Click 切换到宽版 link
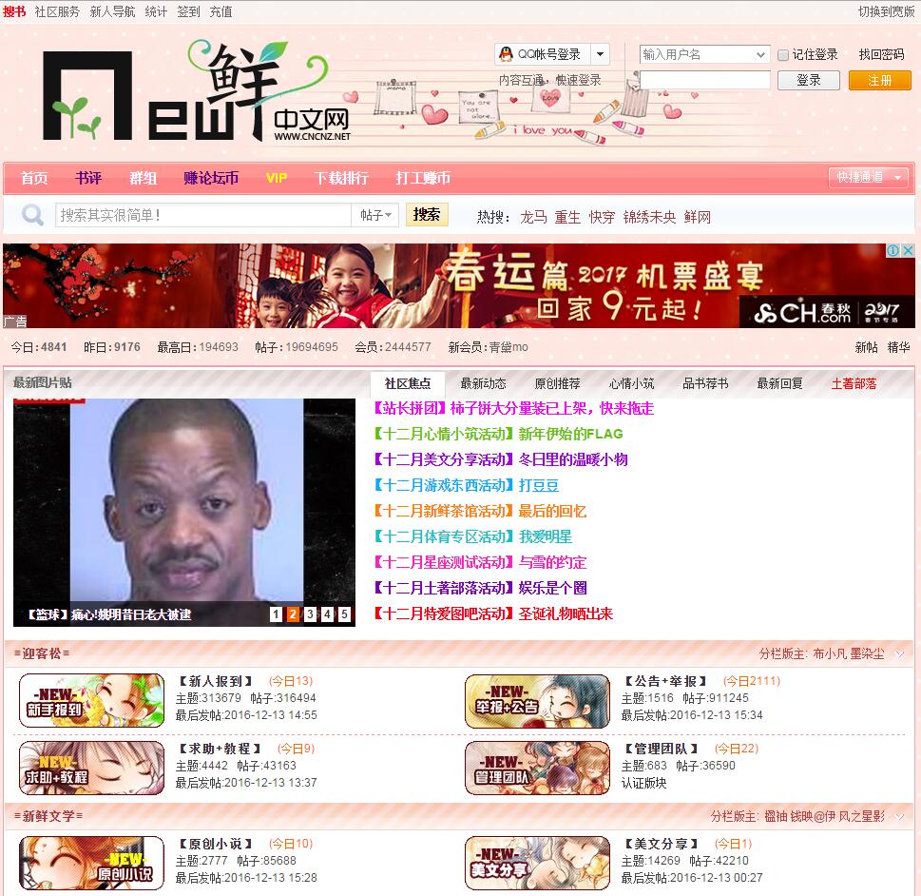 (x=886, y=11)
